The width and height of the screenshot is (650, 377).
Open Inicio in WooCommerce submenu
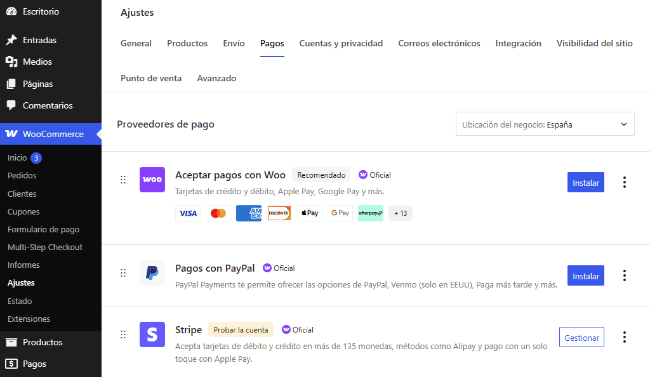pyautogui.click(x=17, y=158)
